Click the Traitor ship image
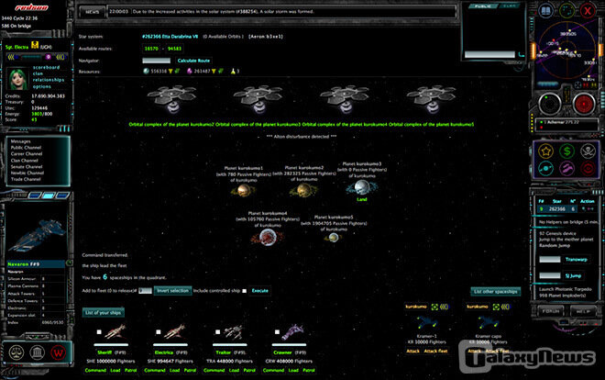Screen dimensions: 605x380 tap(234, 331)
